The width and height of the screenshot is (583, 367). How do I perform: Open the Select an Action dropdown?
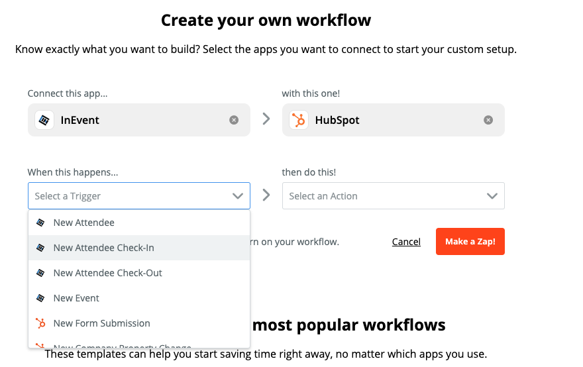point(394,195)
